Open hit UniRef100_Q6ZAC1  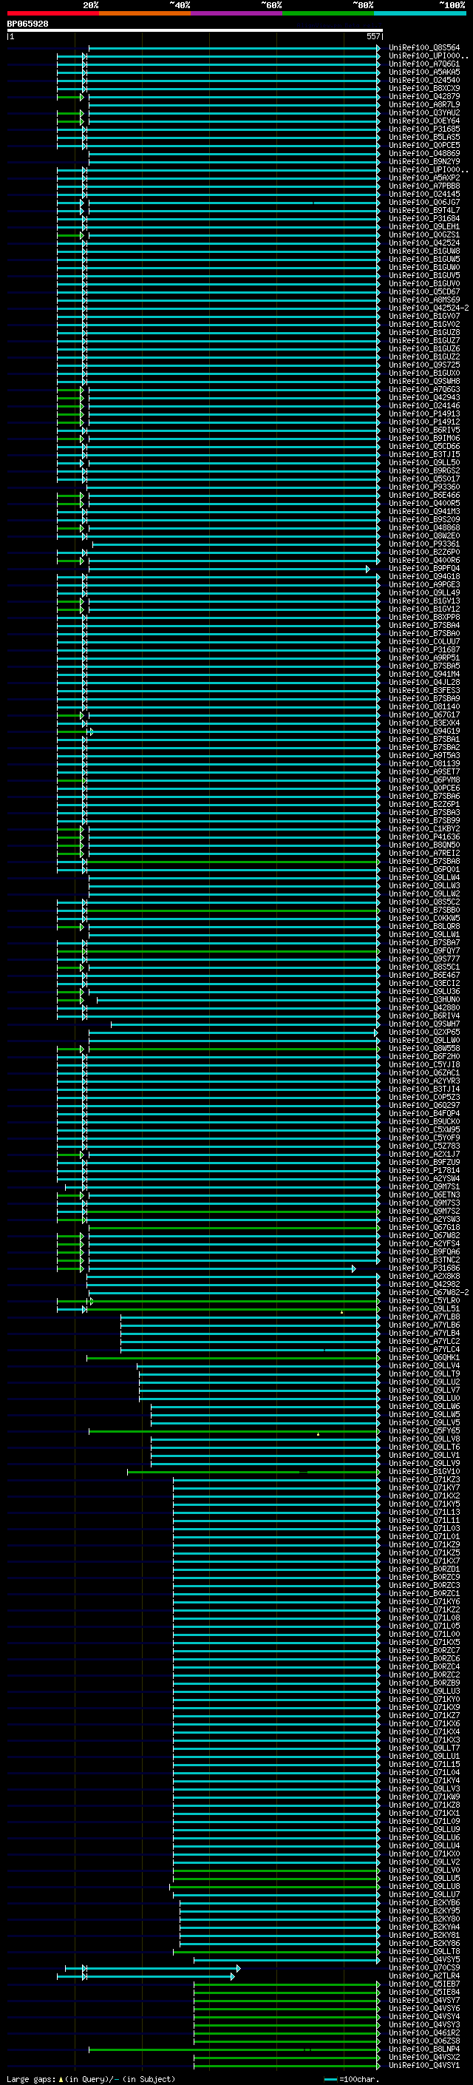point(424,1072)
